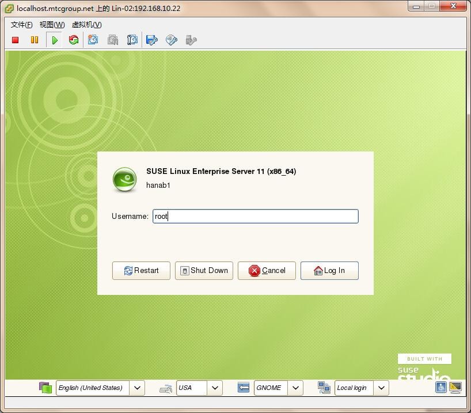Click the Username: label
Image resolution: width=471 pixels, height=413 pixels.
pyautogui.click(x=130, y=216)
